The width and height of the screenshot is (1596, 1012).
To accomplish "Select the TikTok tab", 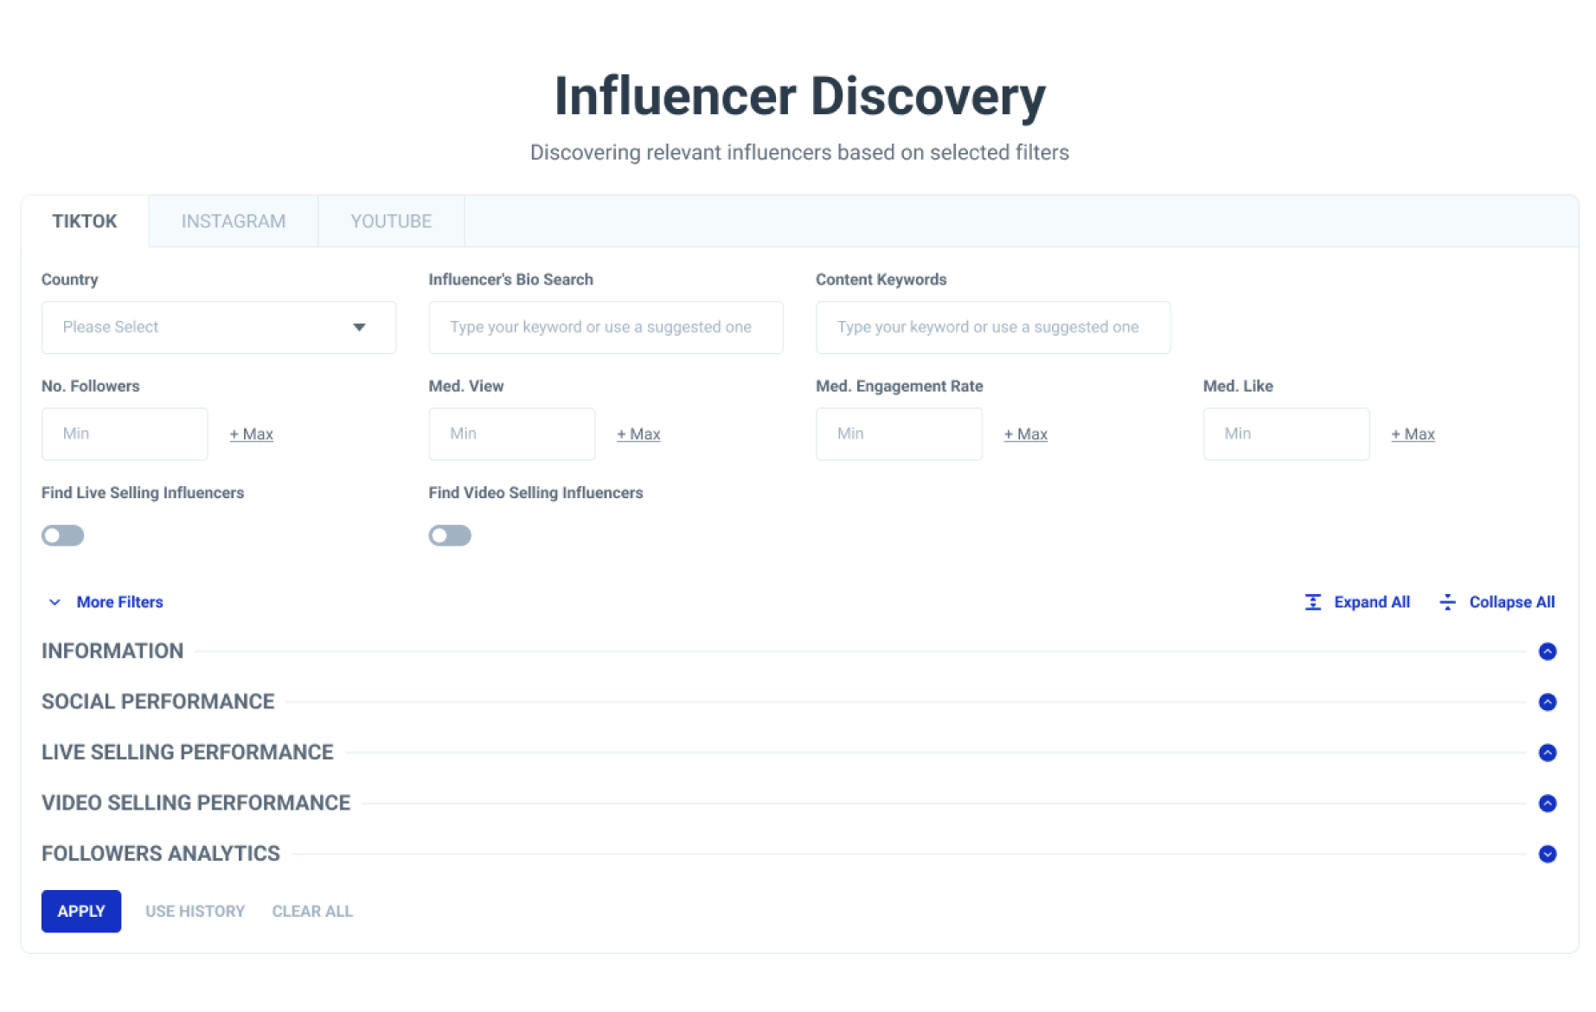I will (x=85, y=221).
